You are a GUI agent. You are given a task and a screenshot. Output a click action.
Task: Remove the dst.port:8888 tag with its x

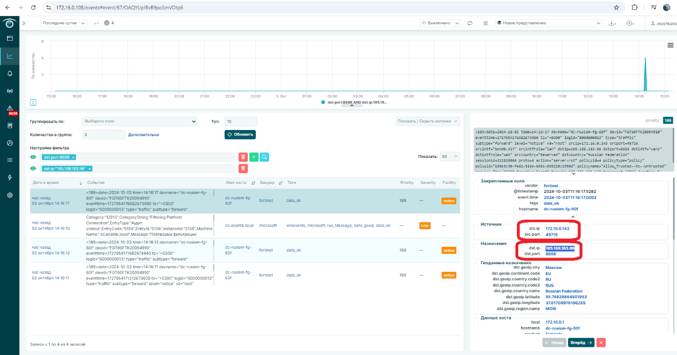[73, 157]
